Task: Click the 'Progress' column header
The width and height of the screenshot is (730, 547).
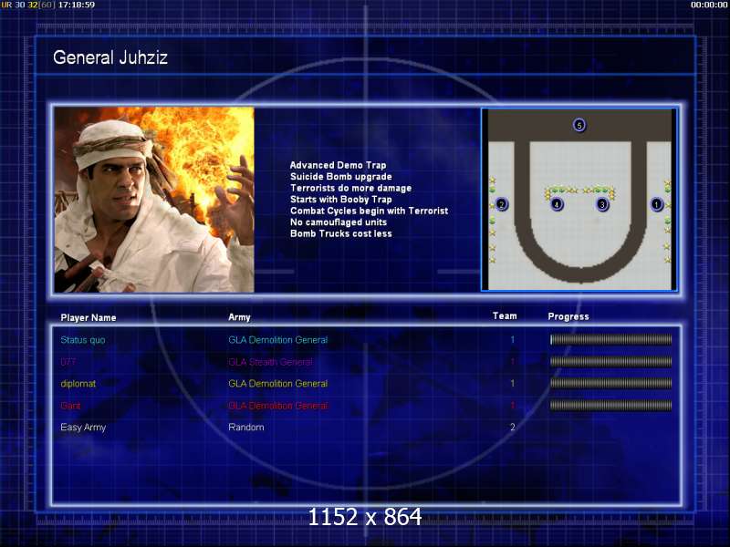Action: tap(568, 316)
